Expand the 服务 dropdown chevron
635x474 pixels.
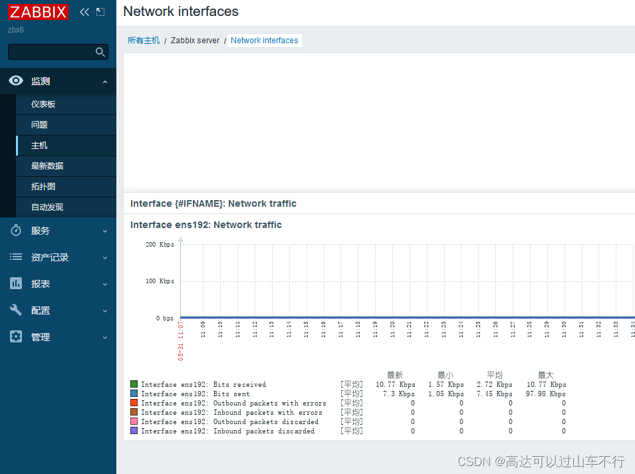(x=104, y=231)
